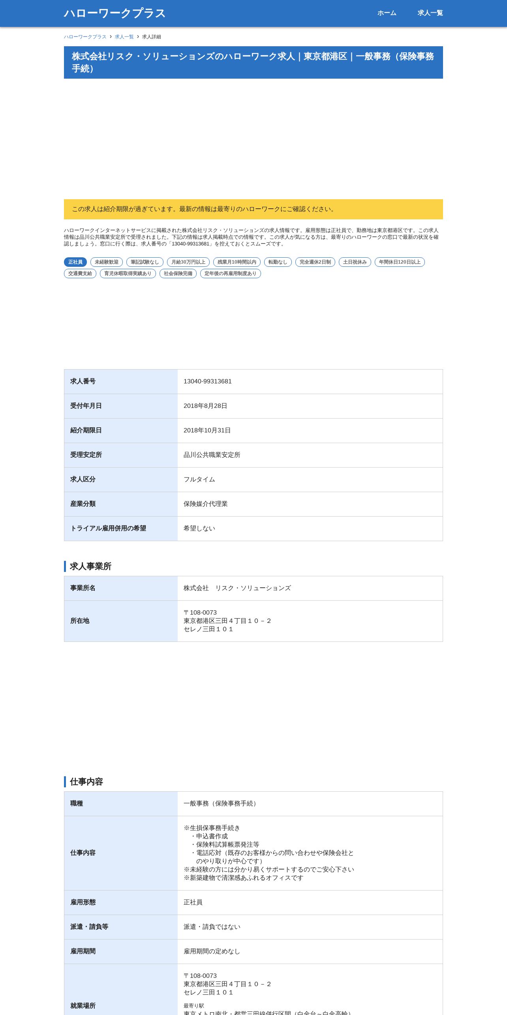Click the 求人番号 row label
The height and width of the screenshot is (1015, 507).
point(121,381)
